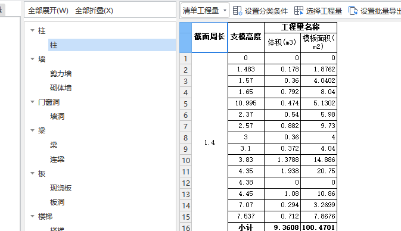Image resolution: width=401 pixels, height=231 pixels.
Task: Select 剪力墙 in the tree
Action: coord(61,74)
